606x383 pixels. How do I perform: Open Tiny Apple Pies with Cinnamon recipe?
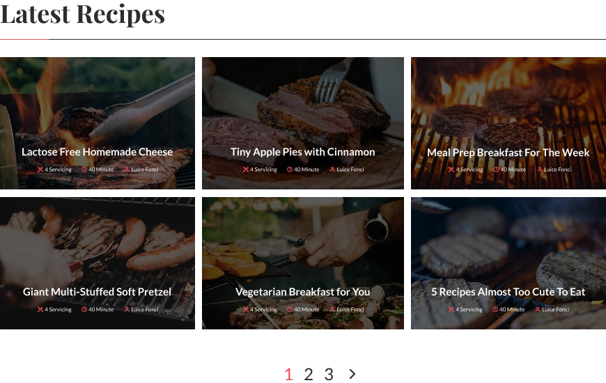click(303, 152)
